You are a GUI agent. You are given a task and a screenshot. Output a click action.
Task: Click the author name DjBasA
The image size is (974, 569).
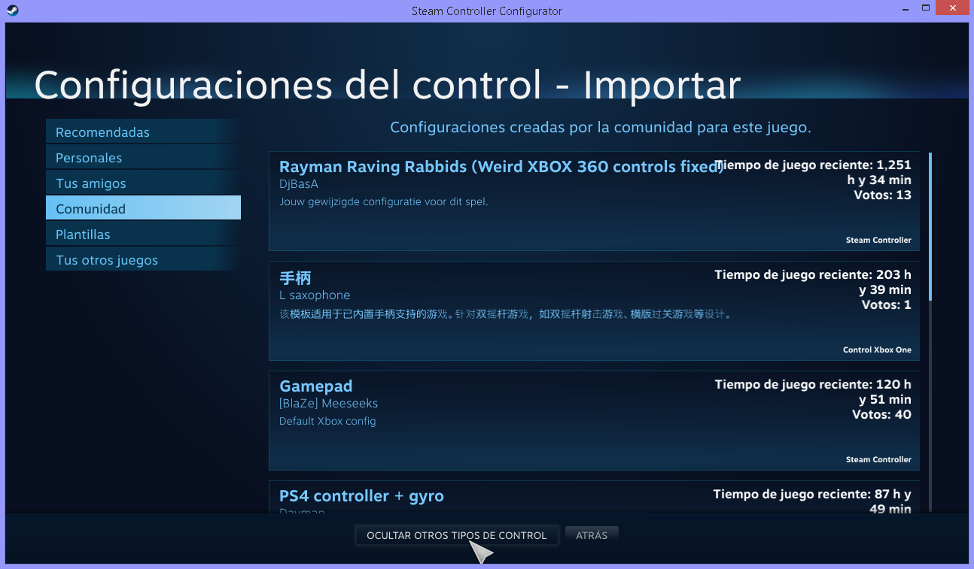299,184
